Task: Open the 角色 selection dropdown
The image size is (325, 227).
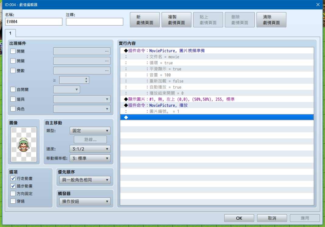Action: tap(82, 109)
